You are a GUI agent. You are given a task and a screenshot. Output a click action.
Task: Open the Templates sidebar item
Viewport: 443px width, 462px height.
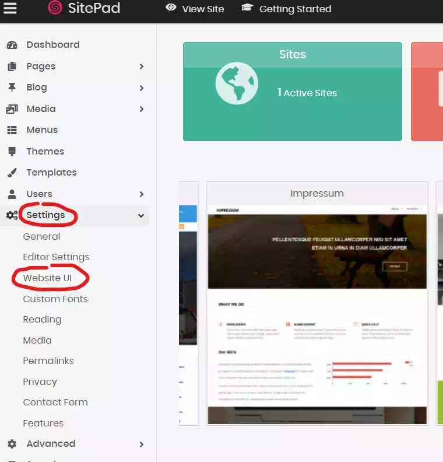click(x=51, y=173)
